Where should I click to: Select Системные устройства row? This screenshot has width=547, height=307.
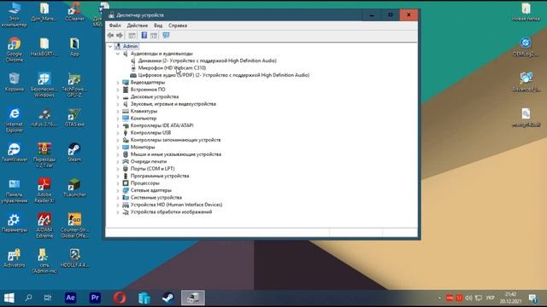[156, 197]
